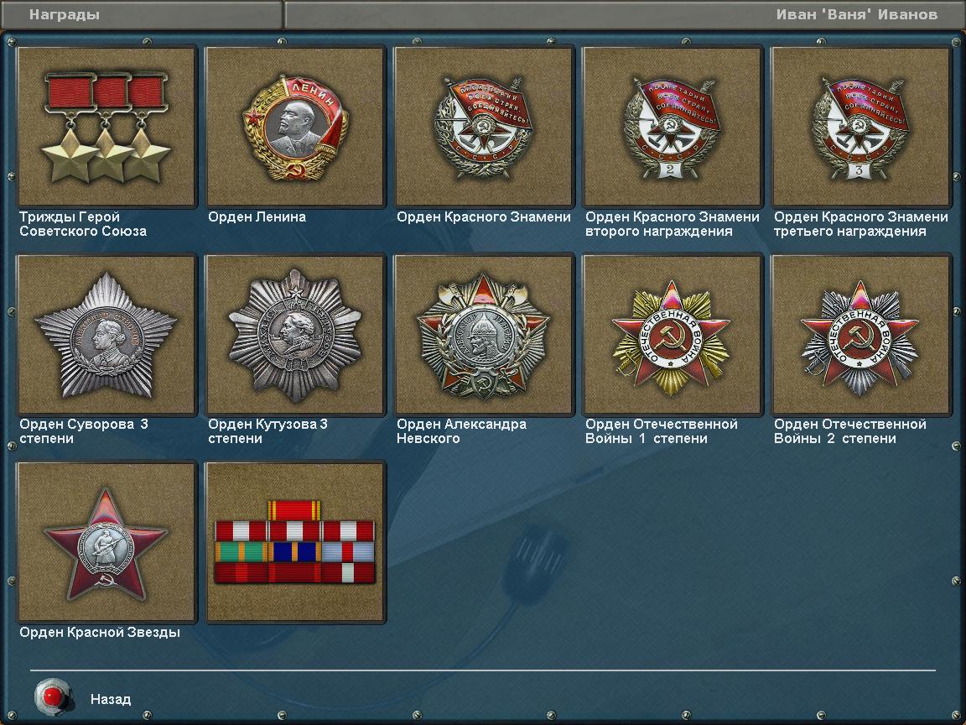The image size is (966, 725).
Task: Click silver Order of Patriotic War 2nd class
Action: [861, 335]
